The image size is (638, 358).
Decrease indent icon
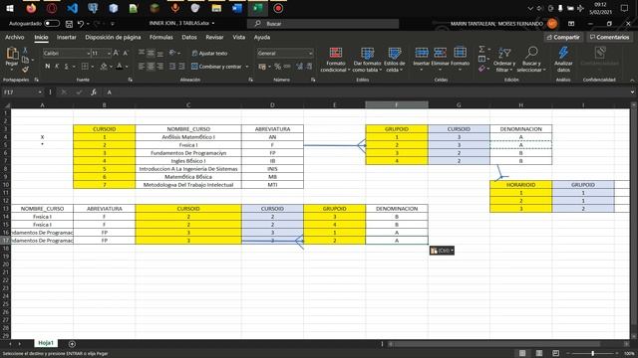[x=172, y=67]
